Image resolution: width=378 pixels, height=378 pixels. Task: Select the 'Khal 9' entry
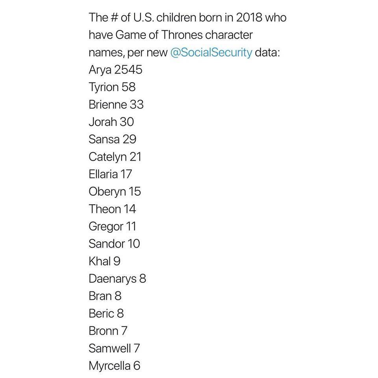(x=104, y=261)
